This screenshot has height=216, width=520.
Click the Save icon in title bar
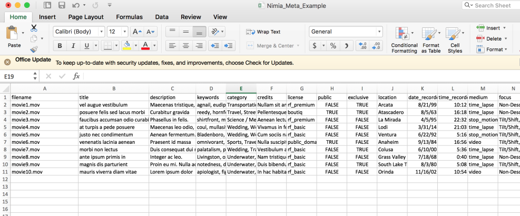[x=62, y=5]
